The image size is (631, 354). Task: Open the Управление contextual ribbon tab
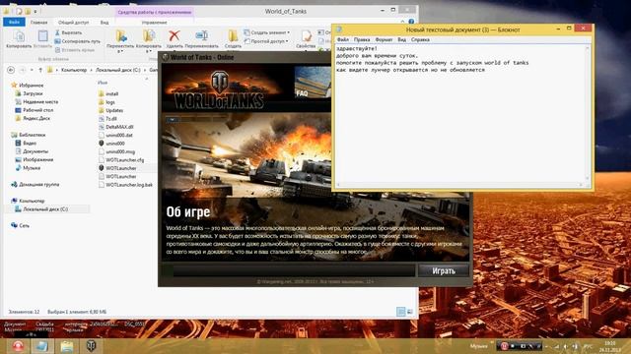154,23
